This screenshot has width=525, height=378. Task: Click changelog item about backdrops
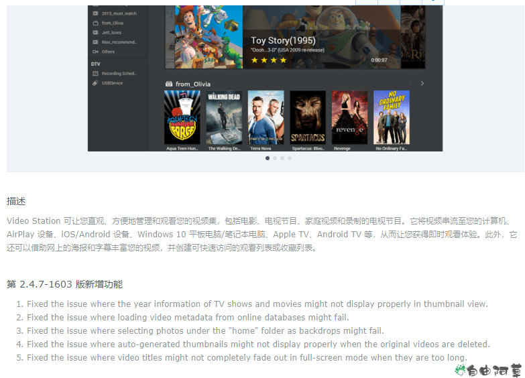(205, 331)
